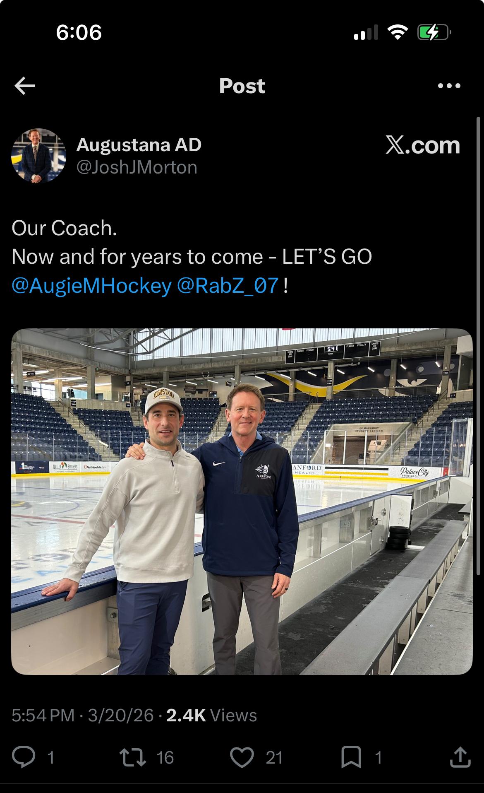Tap the back arrow icon
The width and height of the screenshot is (484, 793).
[25, 86]
